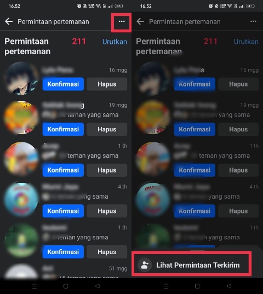Tap Hapus on the first 1 th request
Screen dimensions: 263x294
(x=107, y=170)
